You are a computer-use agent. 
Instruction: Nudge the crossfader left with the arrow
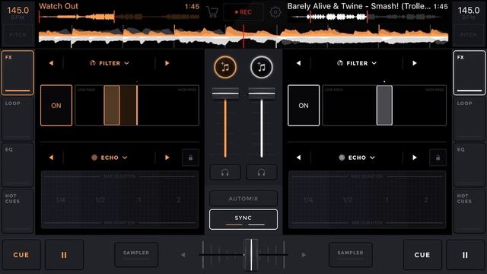183,255
